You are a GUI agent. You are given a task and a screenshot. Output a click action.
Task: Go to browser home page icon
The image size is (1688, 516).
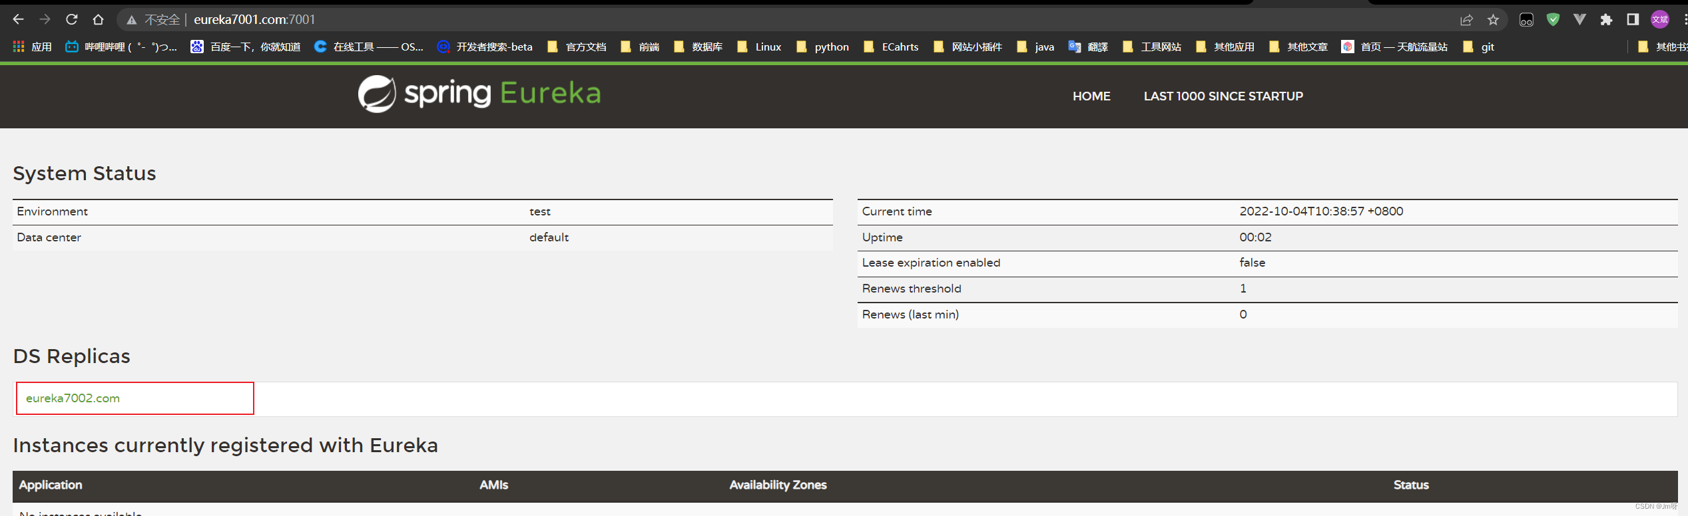click(98, 19)
